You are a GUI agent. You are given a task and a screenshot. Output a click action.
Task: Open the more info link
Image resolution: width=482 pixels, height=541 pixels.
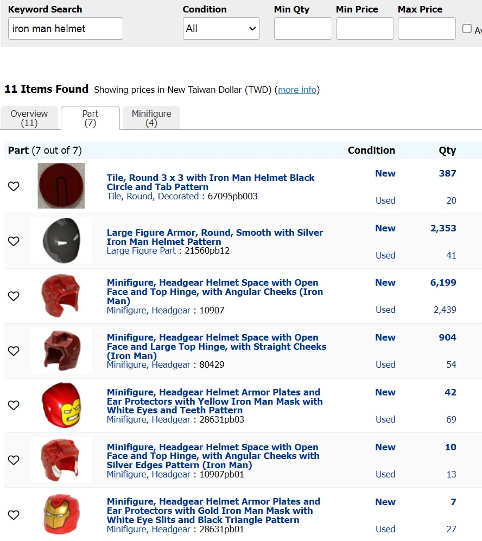(x=297, y=90)
